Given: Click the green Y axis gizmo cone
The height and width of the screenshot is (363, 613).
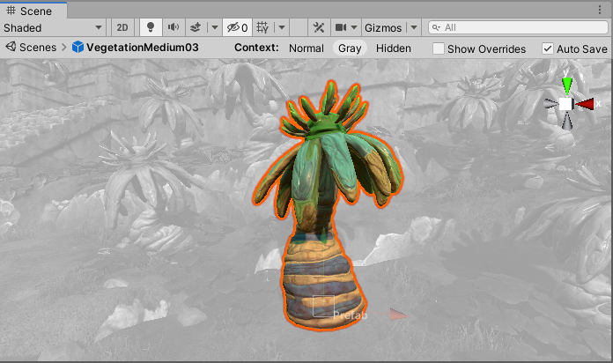Looking at the screenshot, I should 566,85.
